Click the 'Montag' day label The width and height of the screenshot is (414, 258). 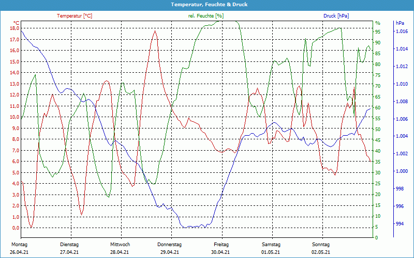coord(19,245)
